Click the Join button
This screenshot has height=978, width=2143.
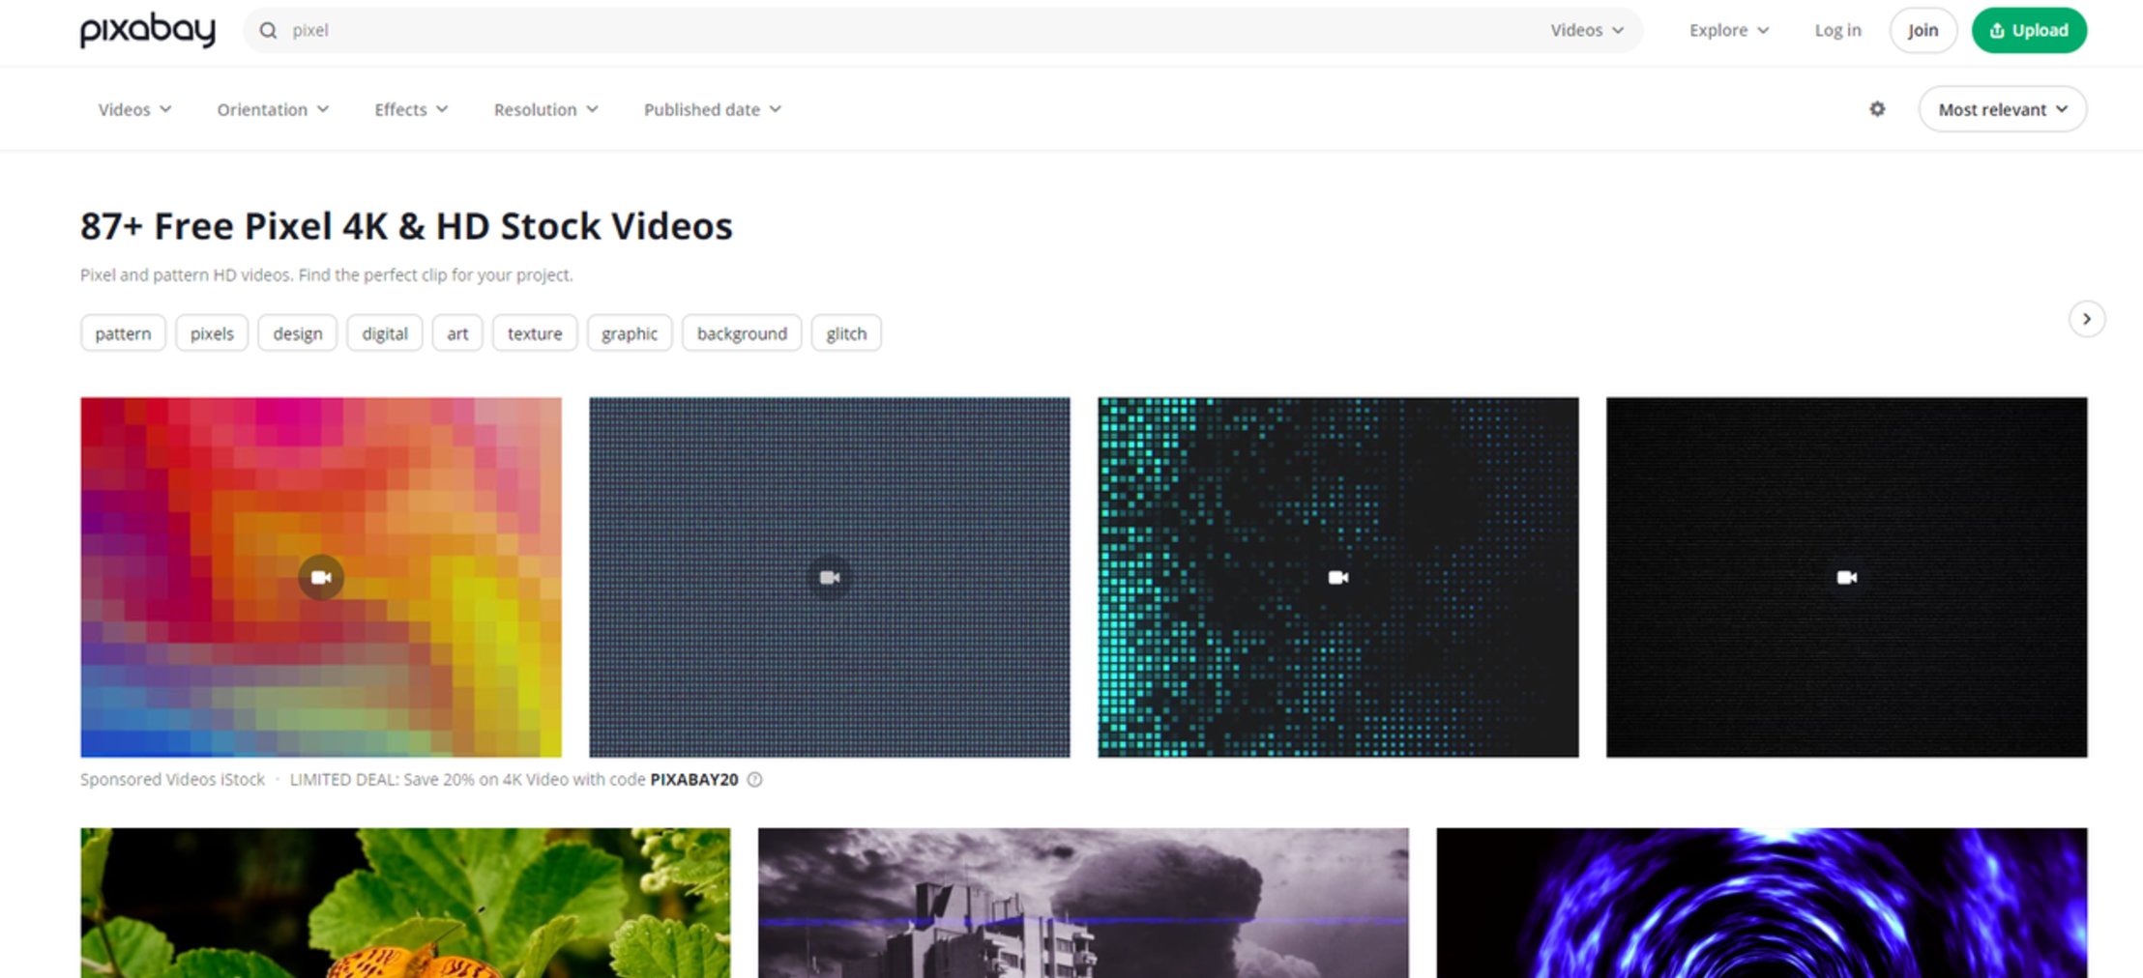1922,30
